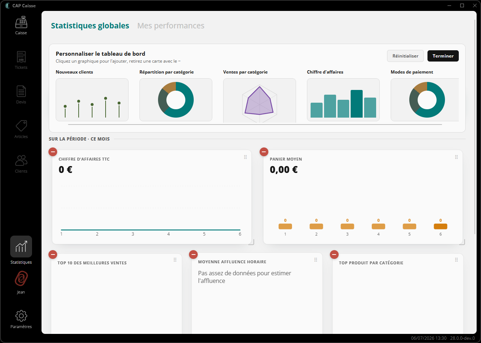The height and width of the screenshot is (343, 481).
Task: Go to the Tickets section
Action: pyautogui.click(x=21, y=60)
